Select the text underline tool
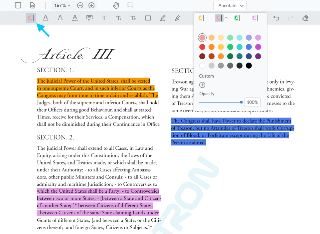Image resolution: width=320 pixels, height=234 pixels. point(45,18)
